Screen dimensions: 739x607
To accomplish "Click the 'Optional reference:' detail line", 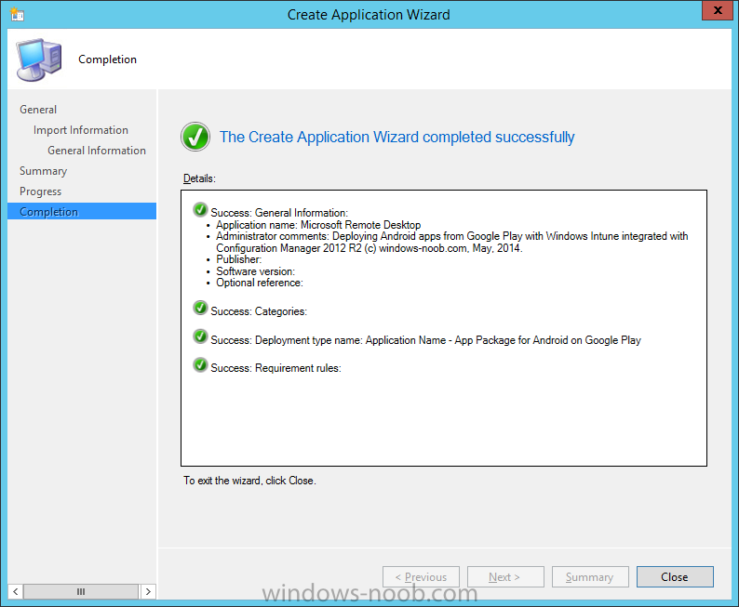I will pos(260,283).
